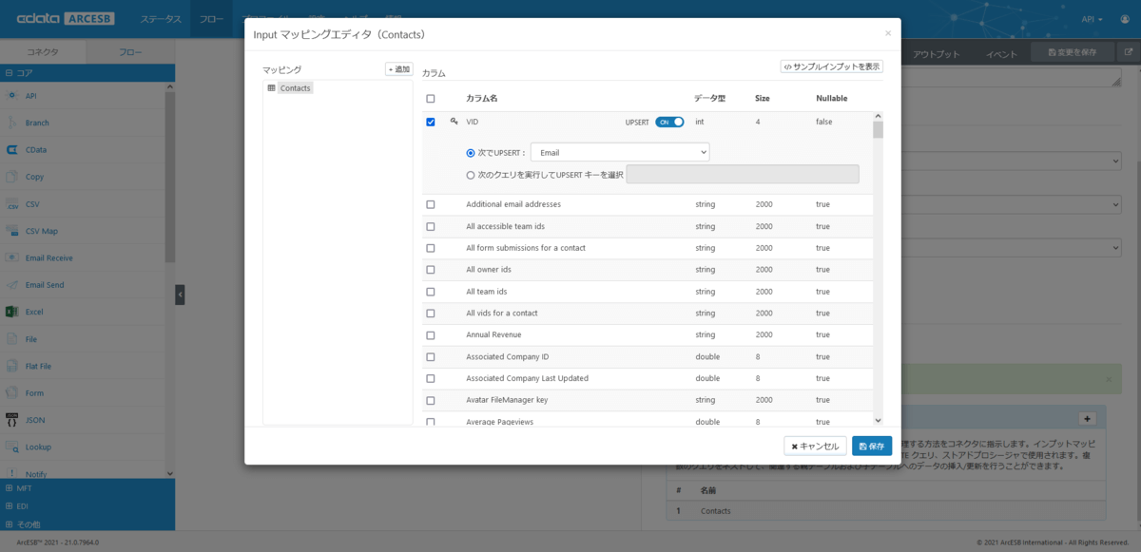The height and width of the screenshot is (552, 1141).
Task: Select the UPSERT-by-query radio button
Action: pyautogui.click(x=471, y=175)
